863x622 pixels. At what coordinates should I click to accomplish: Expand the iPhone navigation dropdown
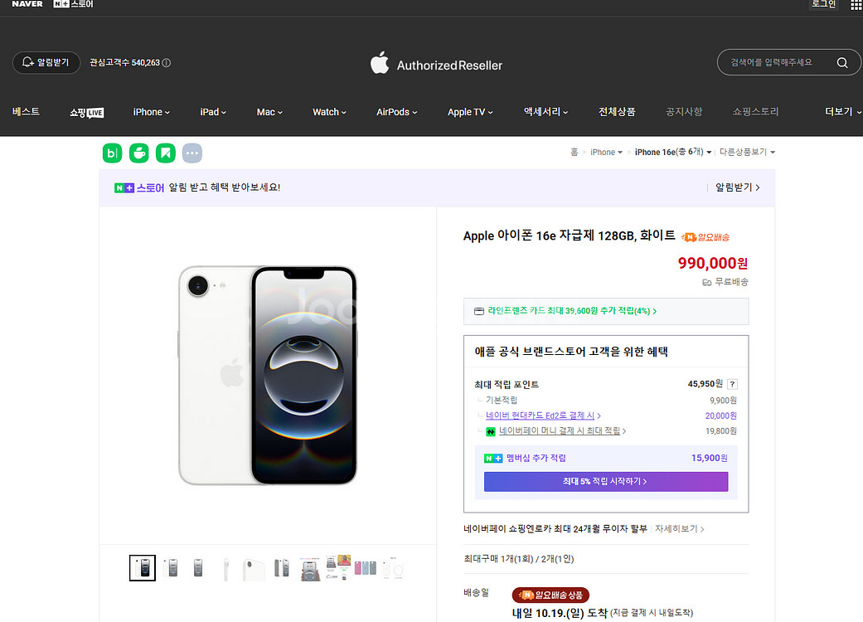[151, 112]
